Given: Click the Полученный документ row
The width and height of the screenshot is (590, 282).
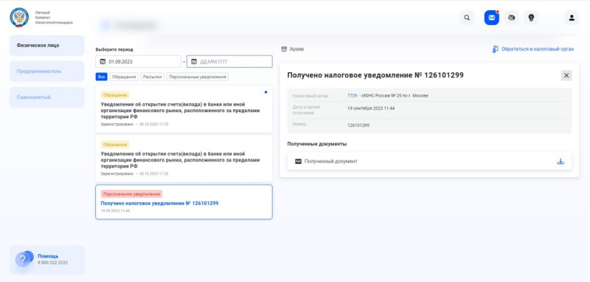Looking at the screenshot, I should coord(429,161).
